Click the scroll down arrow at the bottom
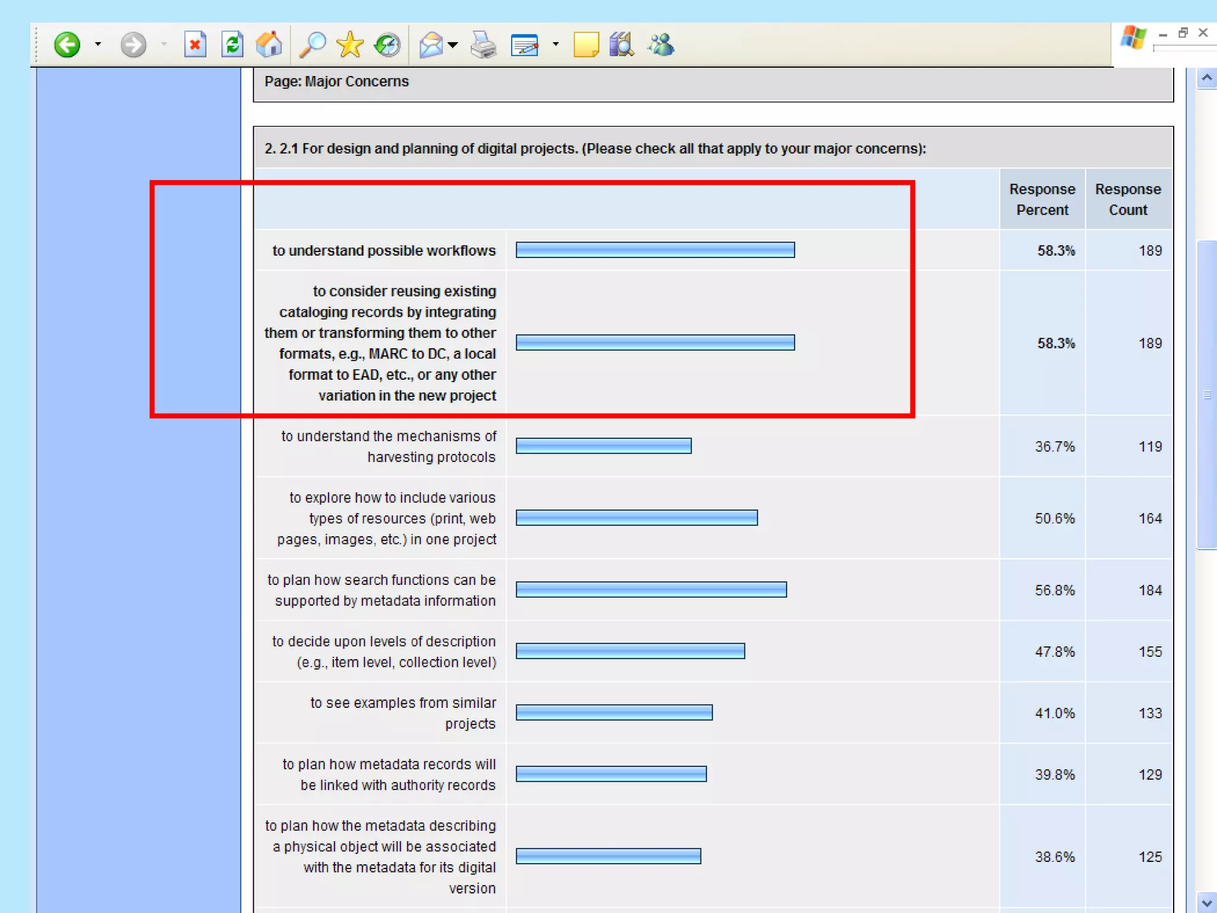The image size is (1217, 913). tap(1206, 903)
